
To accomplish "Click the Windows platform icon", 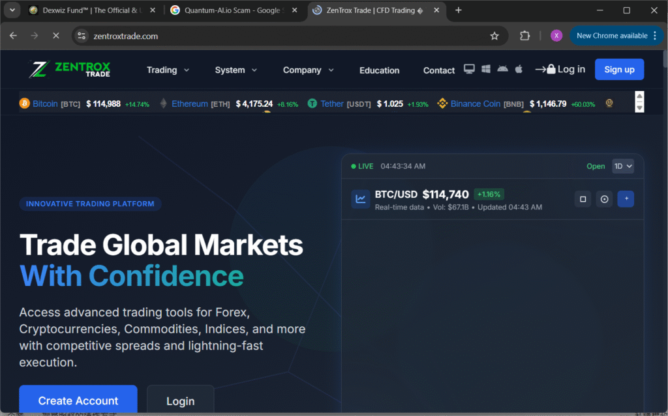I will [x=486, y=68].
